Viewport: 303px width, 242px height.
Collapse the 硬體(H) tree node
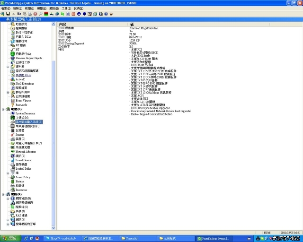coord(3,109)
